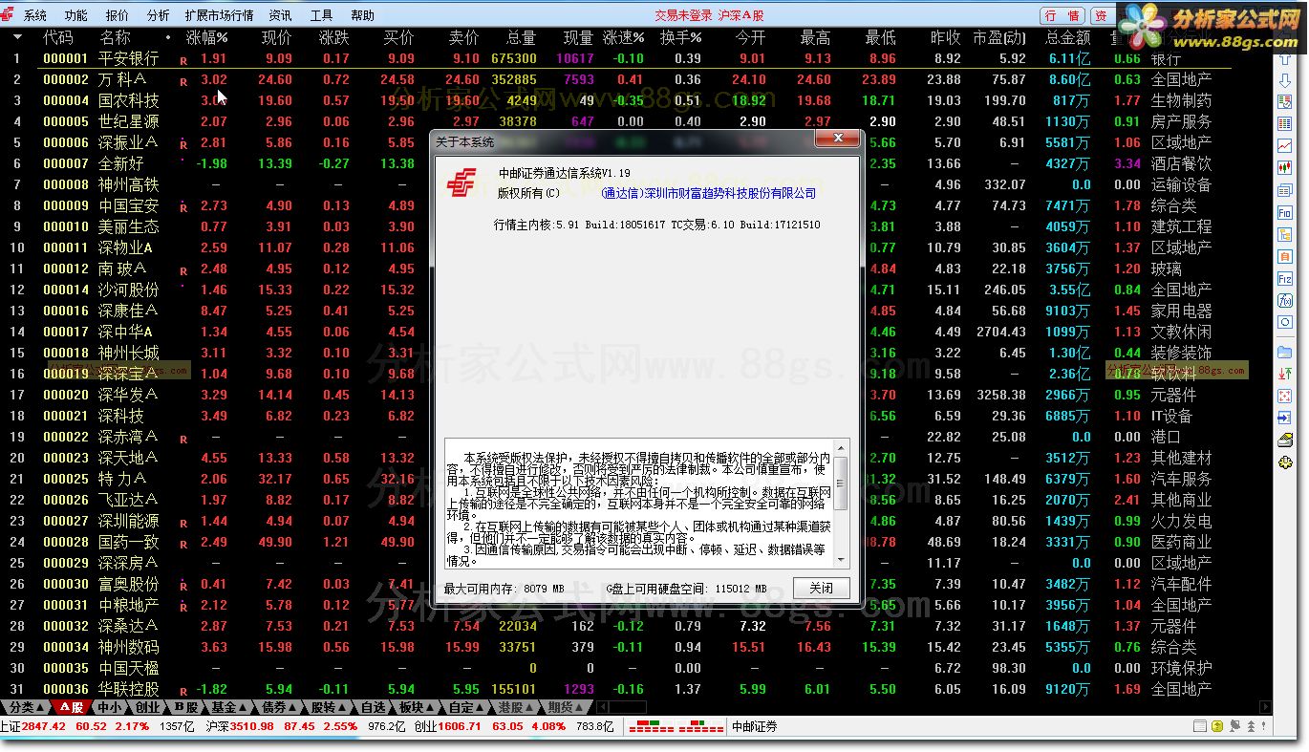Switch to the 创业 tab
The width and height of the screenshot is (1309, 752).
coord(147,708)
